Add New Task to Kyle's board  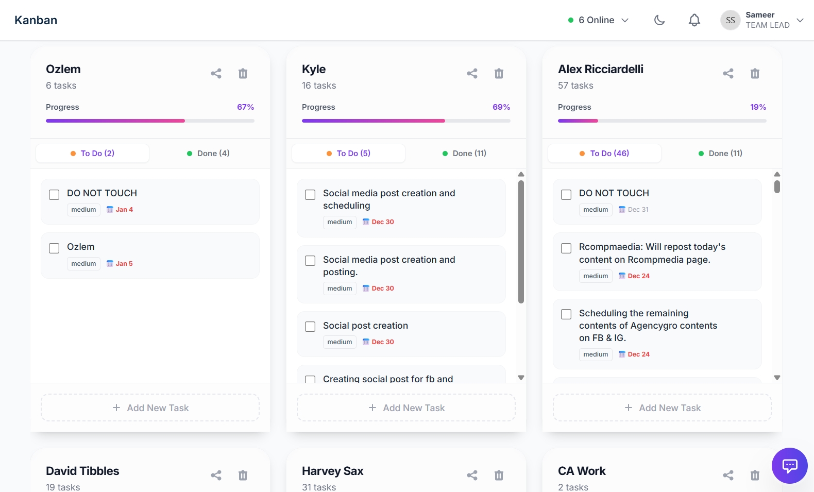(406, 408)
